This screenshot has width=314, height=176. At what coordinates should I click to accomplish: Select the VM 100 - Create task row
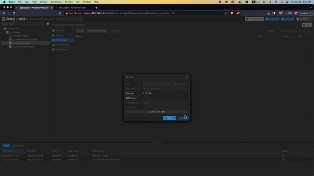(157, 155)
